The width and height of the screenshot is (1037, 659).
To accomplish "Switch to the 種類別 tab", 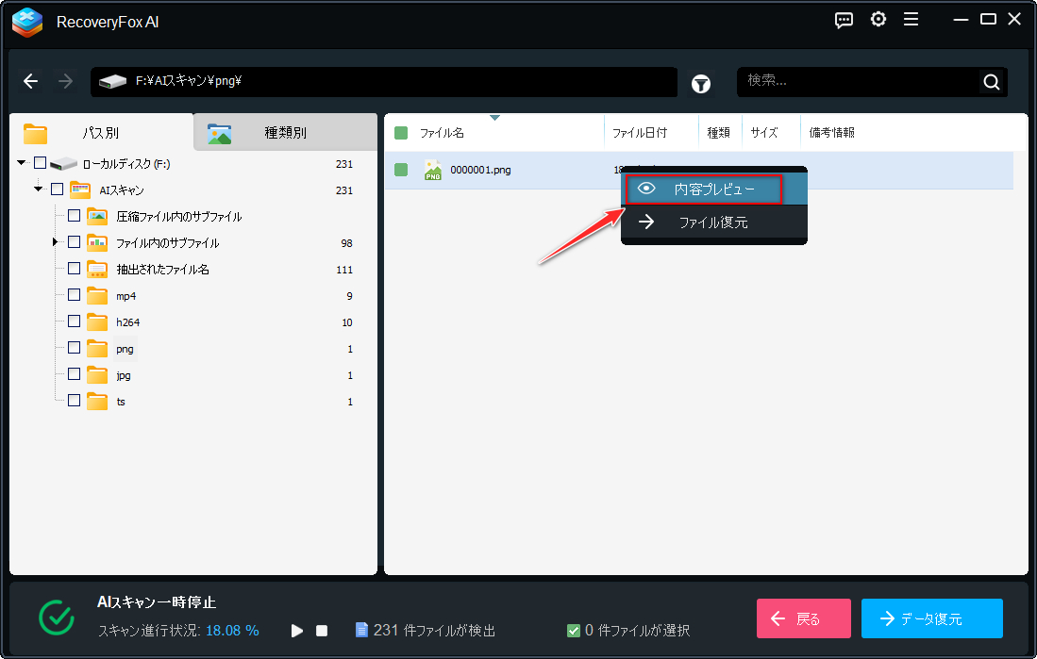I will click(285, 133).
